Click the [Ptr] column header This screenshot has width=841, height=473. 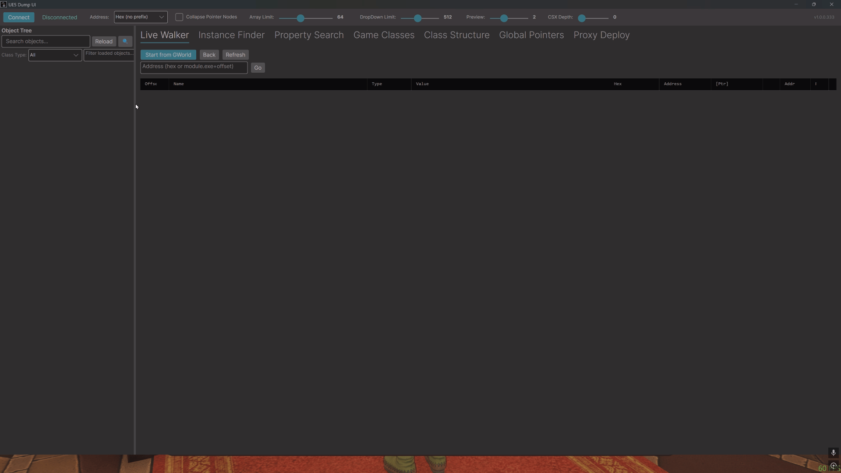click(x=737, y=84)
